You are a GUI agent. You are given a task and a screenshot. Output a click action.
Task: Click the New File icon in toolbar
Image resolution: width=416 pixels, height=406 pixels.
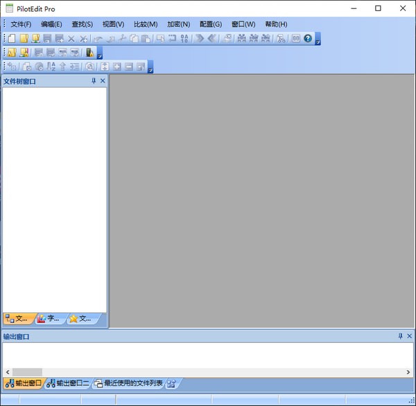tap(12, 39)
